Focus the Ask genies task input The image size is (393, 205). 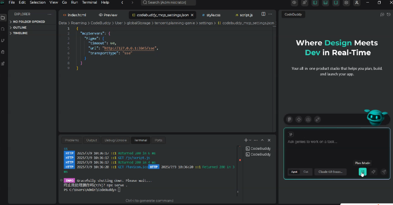(x=337, y=142)
